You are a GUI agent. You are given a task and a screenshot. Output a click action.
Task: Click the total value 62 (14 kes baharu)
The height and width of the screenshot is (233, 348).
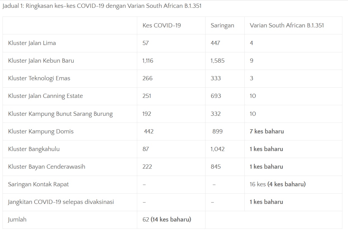167,220
